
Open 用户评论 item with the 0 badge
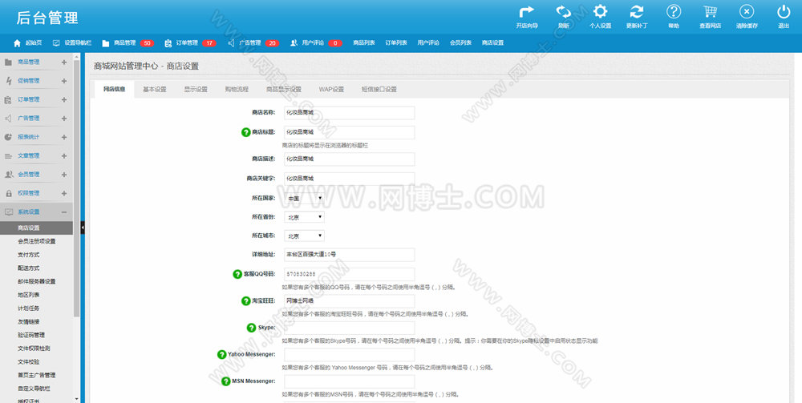click(x=316, y=43)
